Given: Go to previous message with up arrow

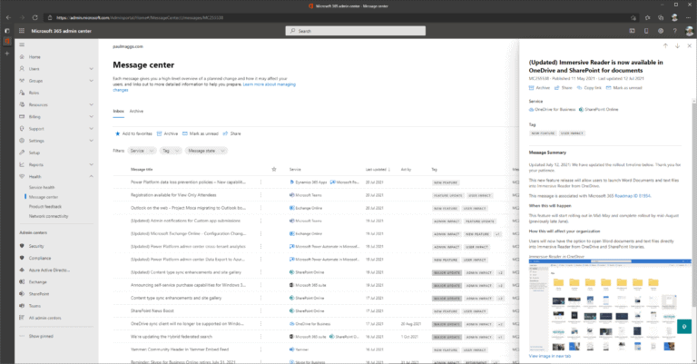Looking at the screenshot, I should click(665, 45).
